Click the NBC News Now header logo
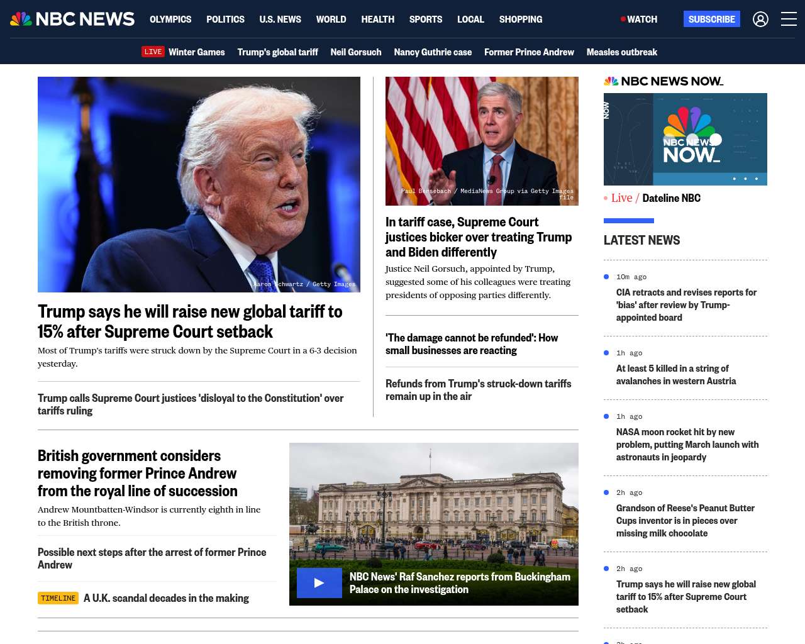This screenshot has height=644, width=805. coord(663,81)
